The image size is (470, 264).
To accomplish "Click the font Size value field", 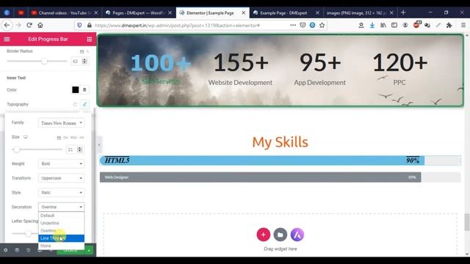I will (74, 150).
